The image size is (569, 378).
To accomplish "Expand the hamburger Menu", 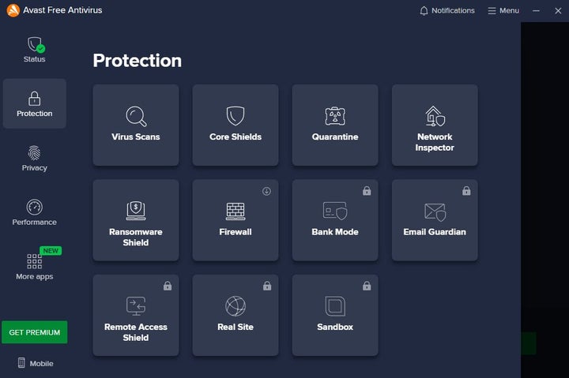I will pyautogui.click(x=503, y=11).
